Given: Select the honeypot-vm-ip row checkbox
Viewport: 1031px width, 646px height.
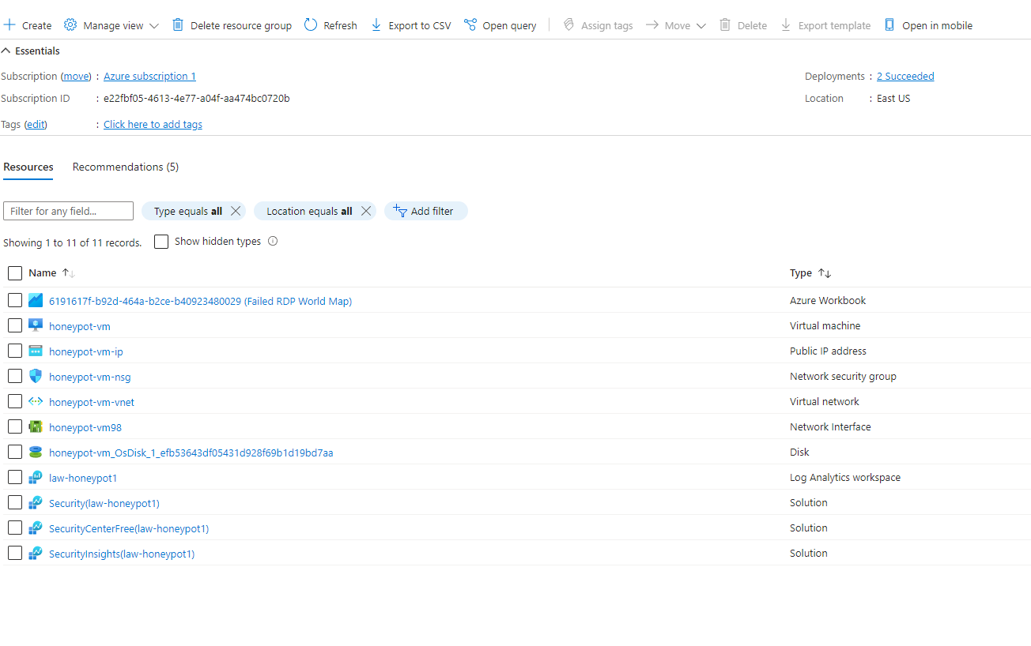Looking at the screenshot, I should 15,351.
